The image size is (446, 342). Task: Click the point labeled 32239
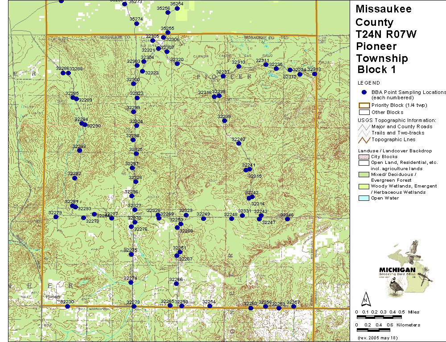tap(224, 121)
